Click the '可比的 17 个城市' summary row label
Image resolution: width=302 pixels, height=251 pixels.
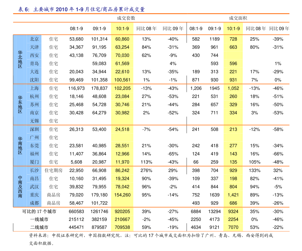tap(39, 211)
